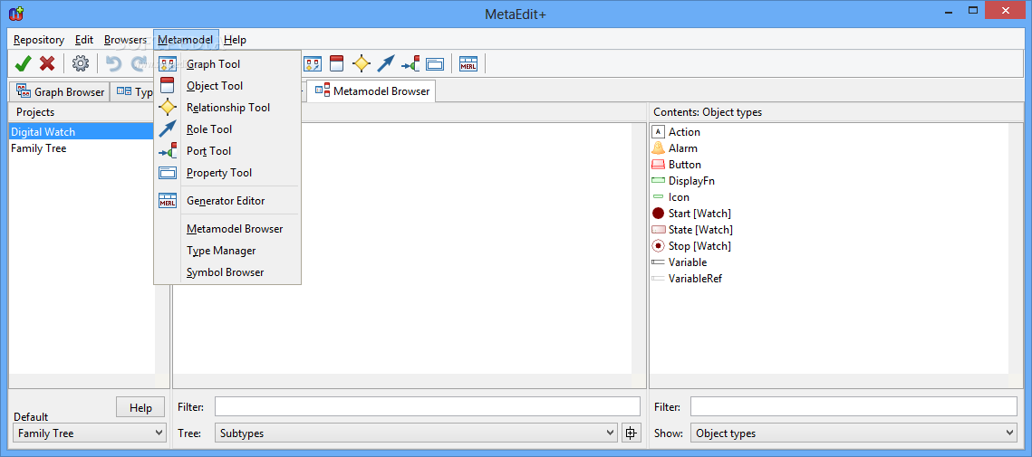This screenshot has width=1032, height=457.
Task: Click the DisplayFn green icon
Action: 658,180
